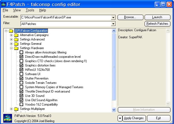
Task: Open the Tools menu
Action: pyautogui.click(x=30, y=10)
